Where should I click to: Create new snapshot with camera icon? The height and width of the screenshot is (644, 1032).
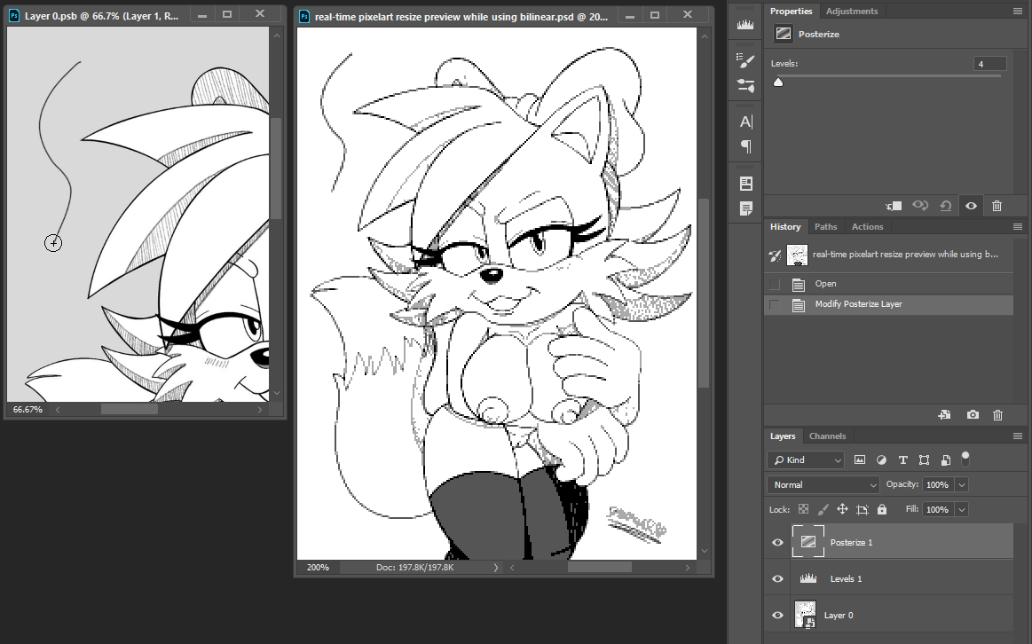[973, 415]
